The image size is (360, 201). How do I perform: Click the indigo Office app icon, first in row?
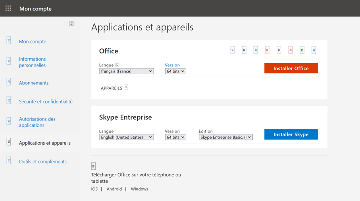point(232,50)
